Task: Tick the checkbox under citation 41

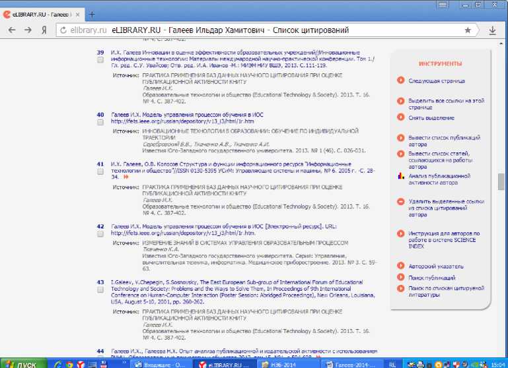Action: pos(100,171)
